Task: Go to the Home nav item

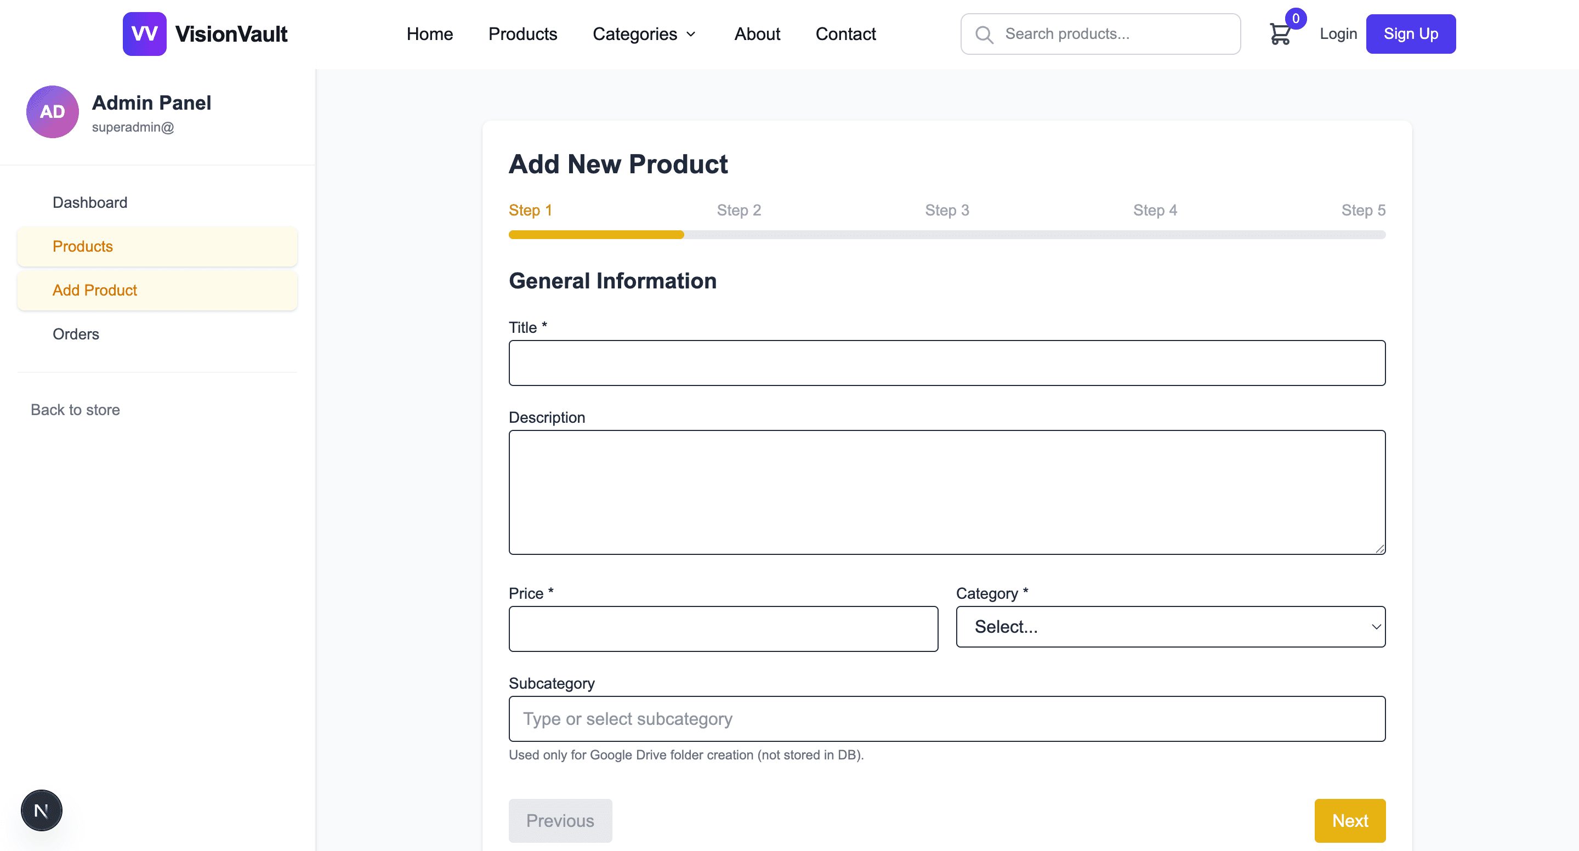Action: [x=429, y=33]
